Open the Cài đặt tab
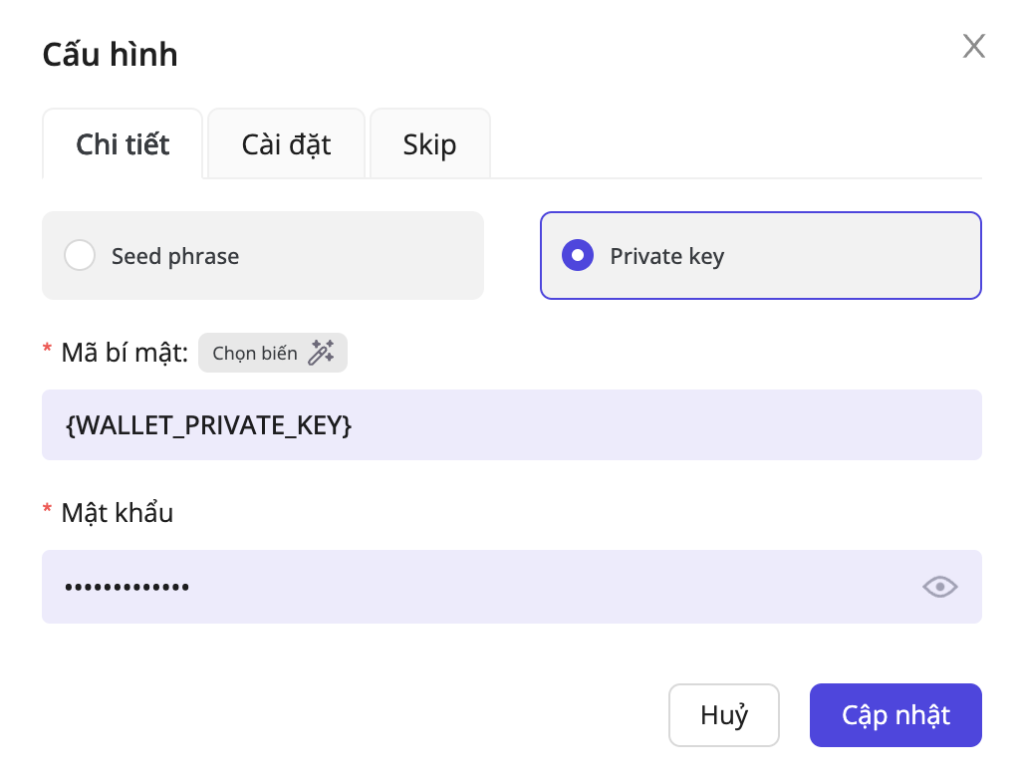1020x783 pixels. click(x=286, y=144)
